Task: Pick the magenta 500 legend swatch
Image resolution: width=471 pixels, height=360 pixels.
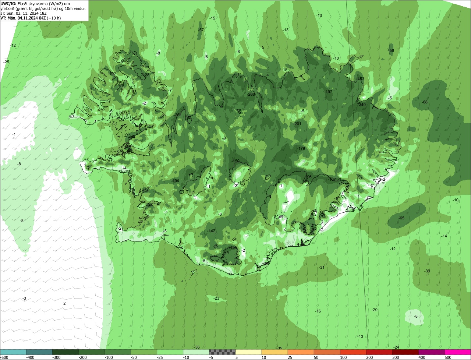Action: point(458,352)
